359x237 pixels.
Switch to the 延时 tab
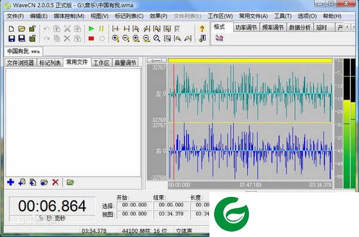click(x=324, y=27)
